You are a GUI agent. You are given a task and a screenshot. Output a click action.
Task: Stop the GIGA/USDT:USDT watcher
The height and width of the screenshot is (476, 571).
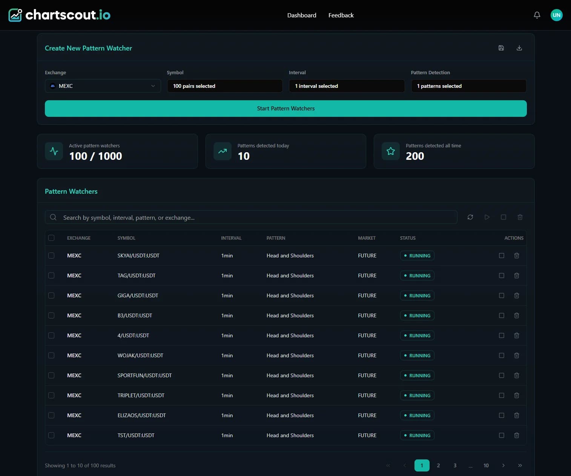502,295
